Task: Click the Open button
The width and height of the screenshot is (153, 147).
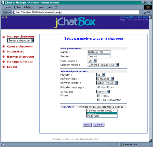Action: point(87,125)
